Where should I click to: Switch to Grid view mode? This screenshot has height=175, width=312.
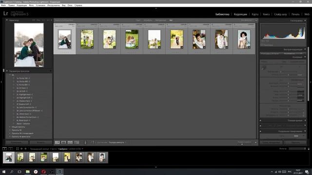click(x=58, y=142)
